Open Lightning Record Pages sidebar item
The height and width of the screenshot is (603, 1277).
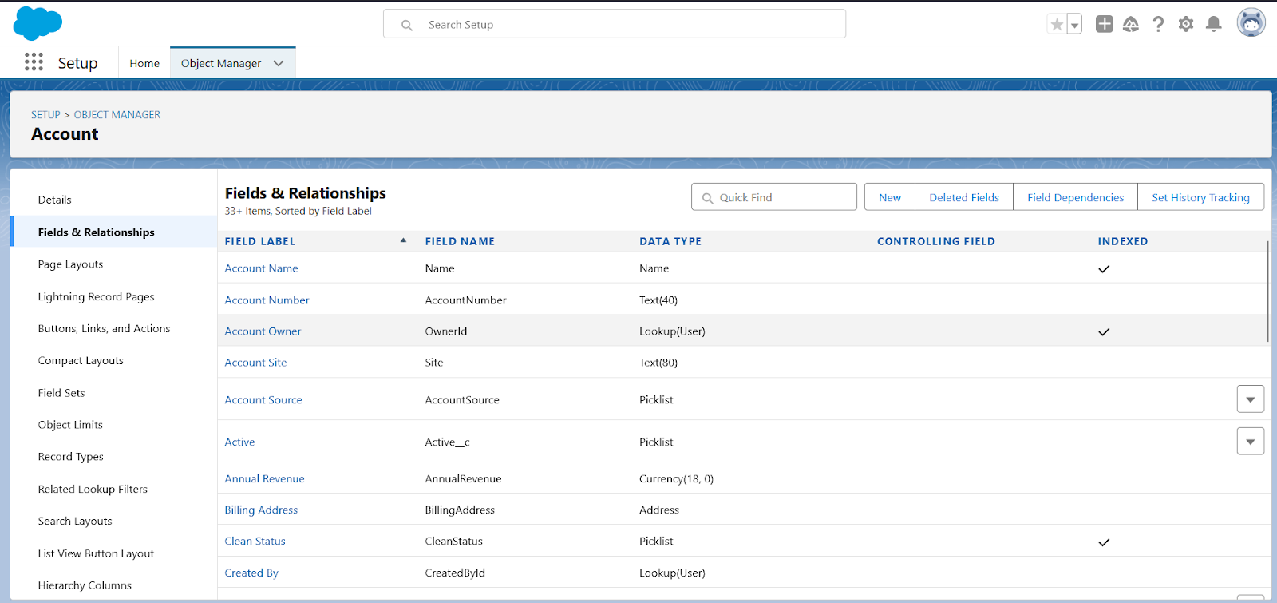tap(114, 296)
